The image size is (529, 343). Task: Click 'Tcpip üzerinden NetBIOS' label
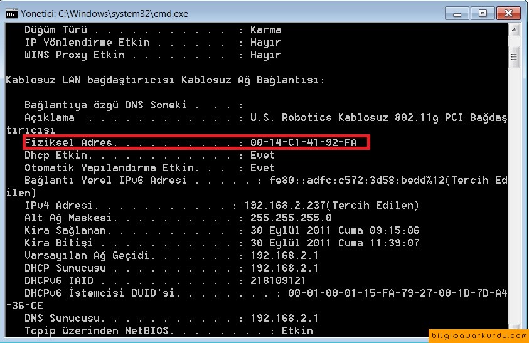[96, 330]
